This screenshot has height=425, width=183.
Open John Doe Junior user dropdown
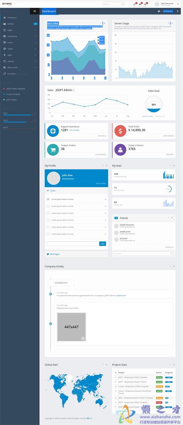click(x=169, y=4)
